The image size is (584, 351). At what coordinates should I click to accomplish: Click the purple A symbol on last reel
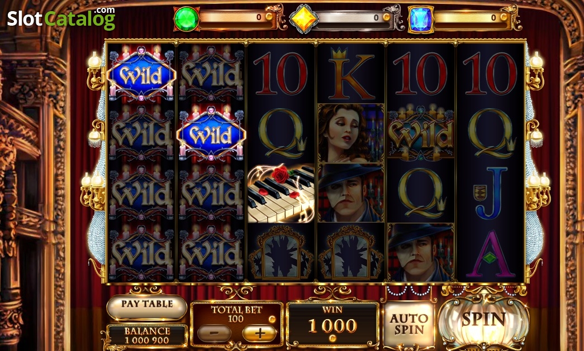(490, 253)
